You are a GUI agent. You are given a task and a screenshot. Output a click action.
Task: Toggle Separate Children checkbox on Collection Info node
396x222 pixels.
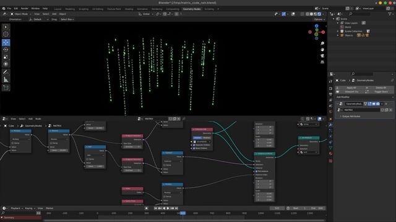(x=194, y=145)
